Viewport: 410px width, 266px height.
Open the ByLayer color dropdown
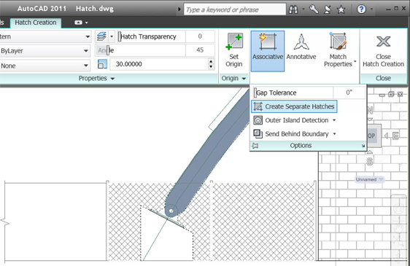[45, 51]
